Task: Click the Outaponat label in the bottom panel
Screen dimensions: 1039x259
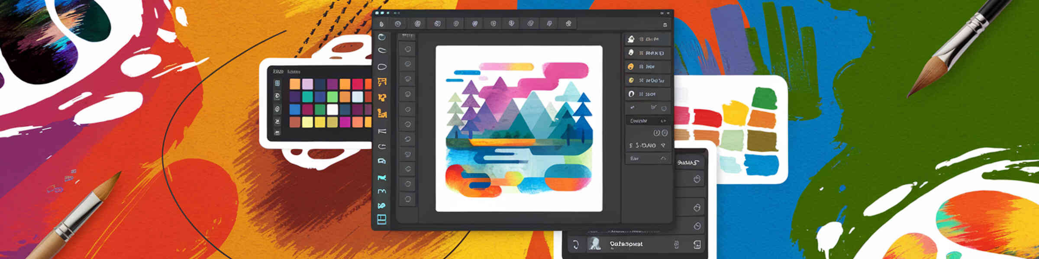Action: point(626,244)
